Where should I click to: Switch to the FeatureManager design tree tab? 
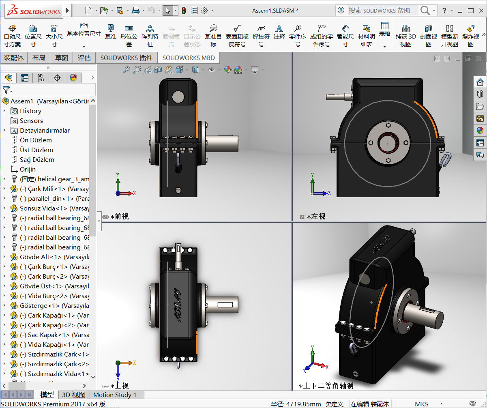[9, 77]
